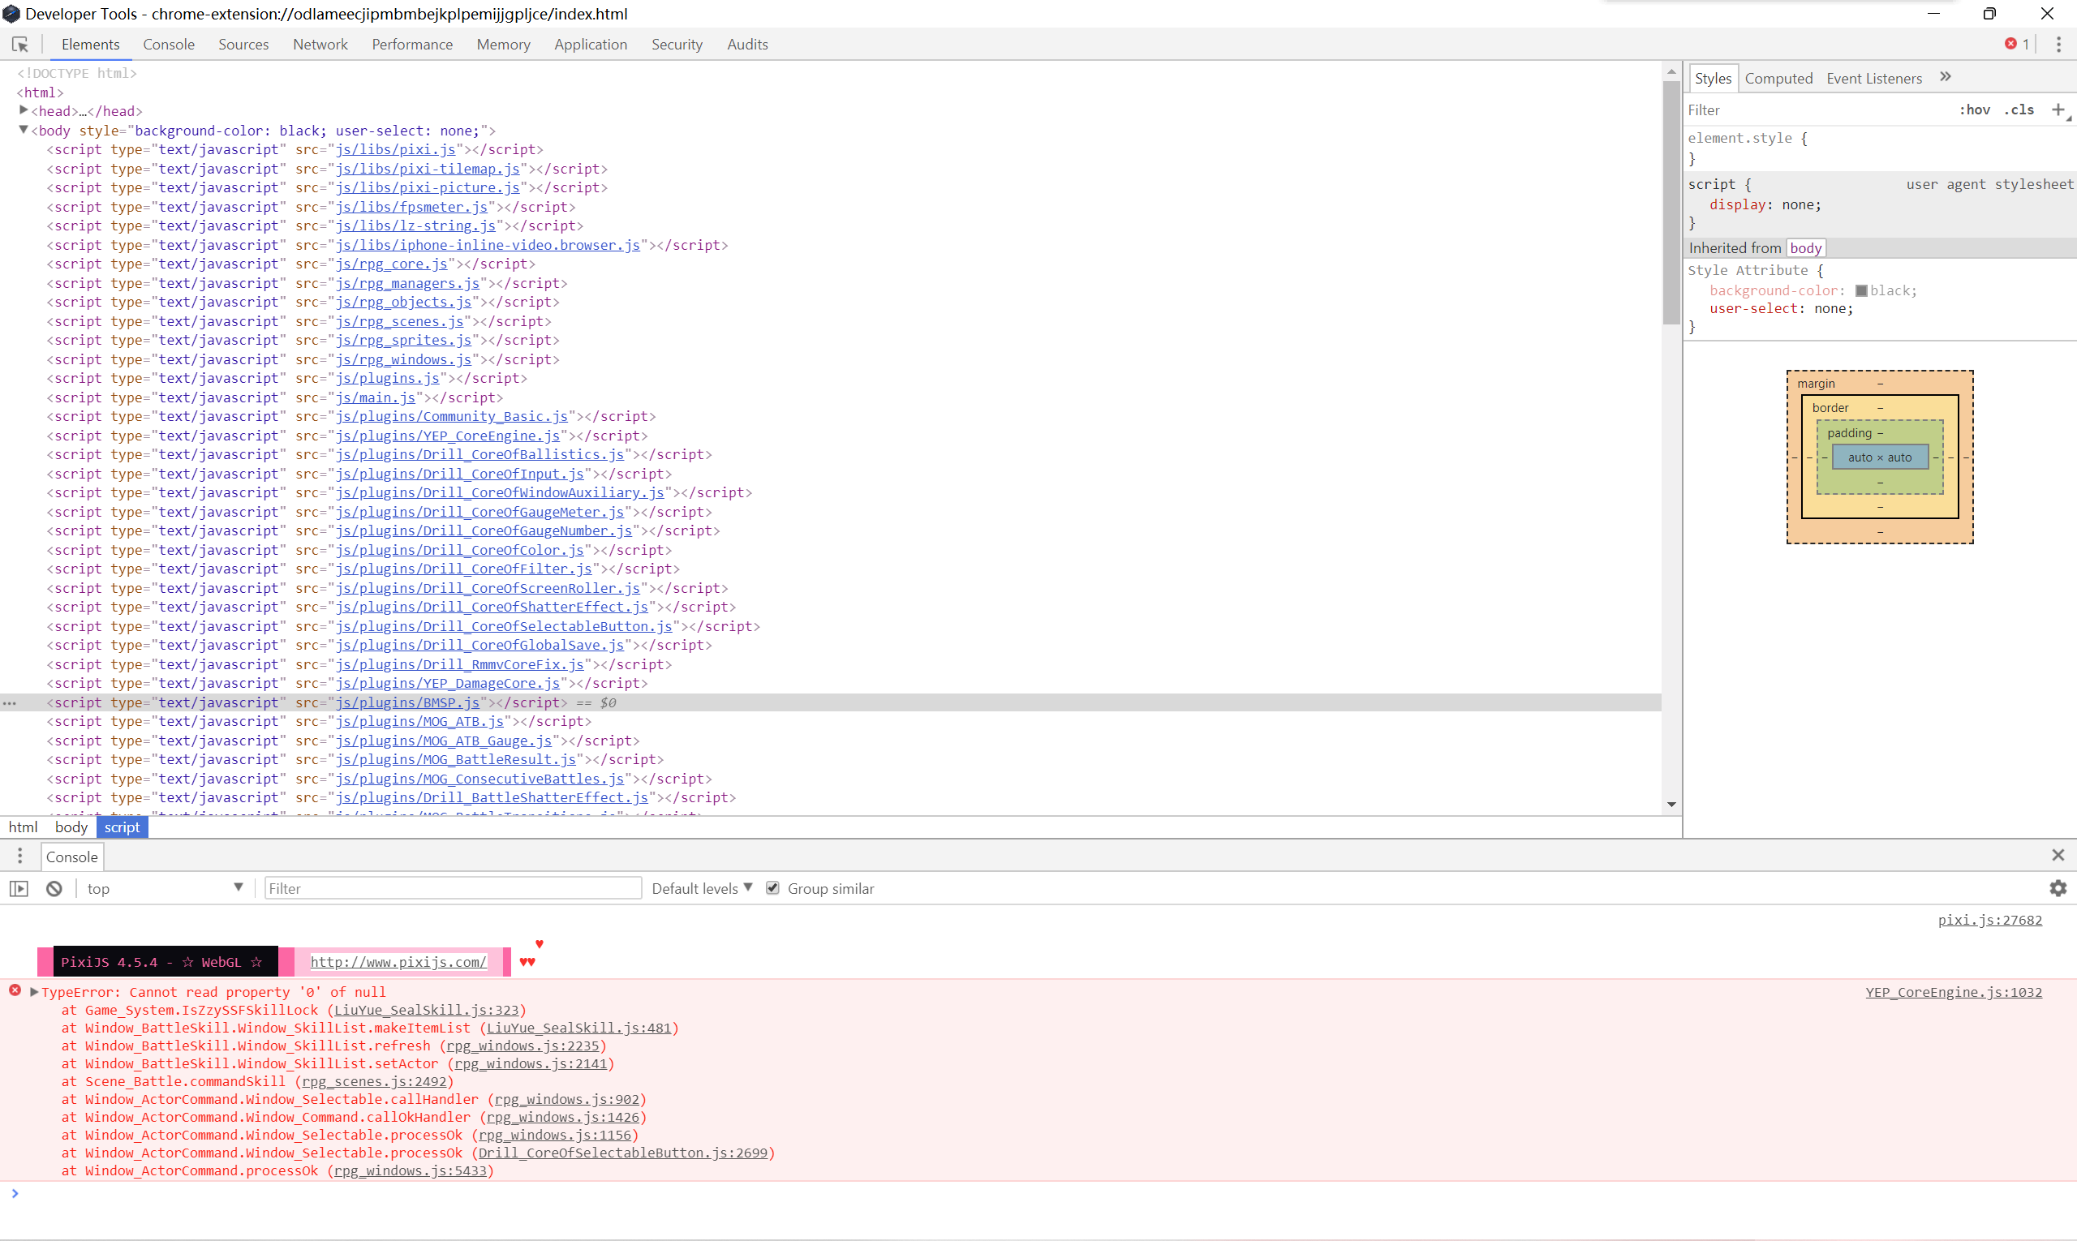This screenshot has height=1241, width=2077.
Task: Select html in the breadcrumb bar
Action: tap(24, 827)
